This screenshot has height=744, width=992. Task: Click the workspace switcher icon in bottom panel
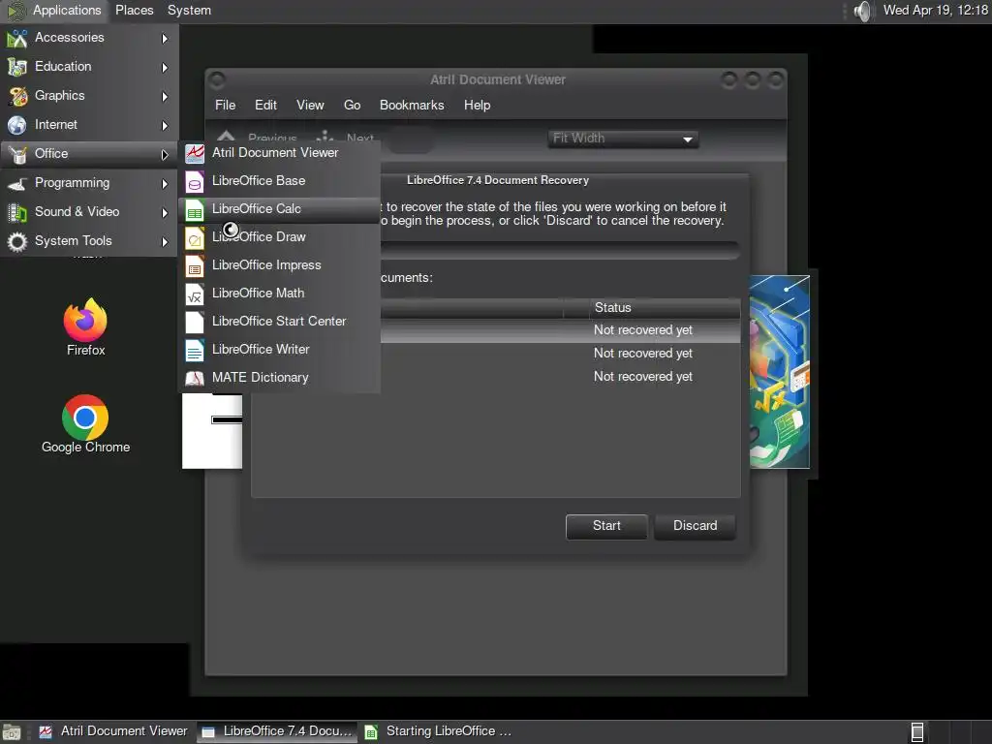tap(916, 732)
